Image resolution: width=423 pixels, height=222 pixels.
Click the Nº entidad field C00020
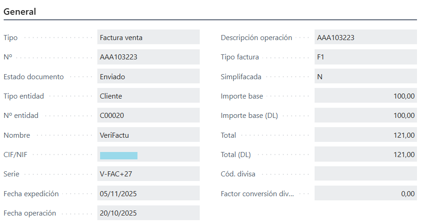148,116
